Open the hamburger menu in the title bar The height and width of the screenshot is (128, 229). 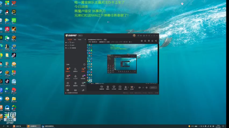[149, 36]
